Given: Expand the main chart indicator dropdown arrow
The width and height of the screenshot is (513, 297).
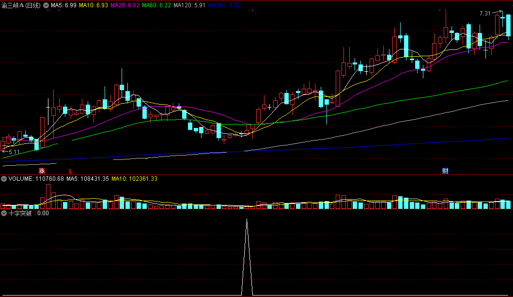Looking at the screenshot, I should (x=46, y=5).
